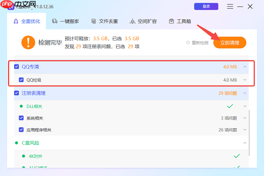Image resolution: width=264 pixels, height=176 pixels.
Task: Toggle the 注册表清理 checkbox
Action: [x=17, y=93]
